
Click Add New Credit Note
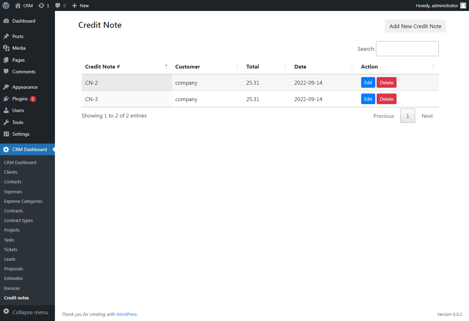[x=415, y=26]
